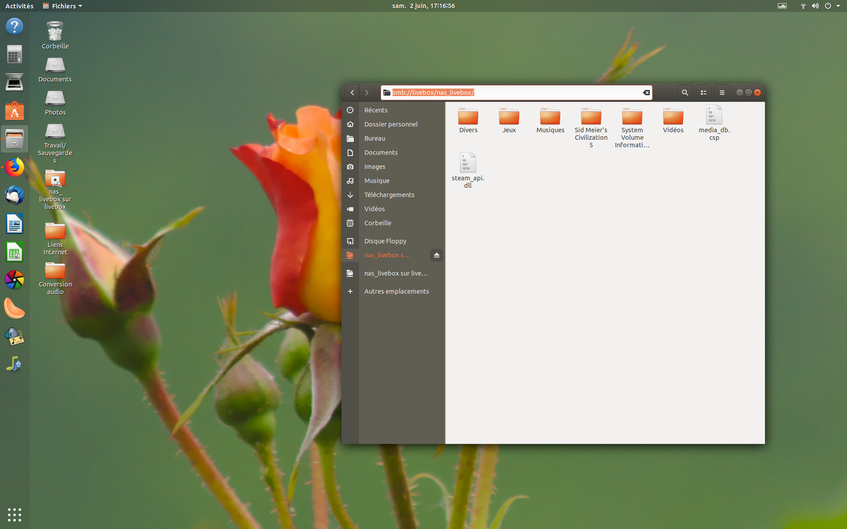
Task: Open search in Files window
Action: (685, 93)
